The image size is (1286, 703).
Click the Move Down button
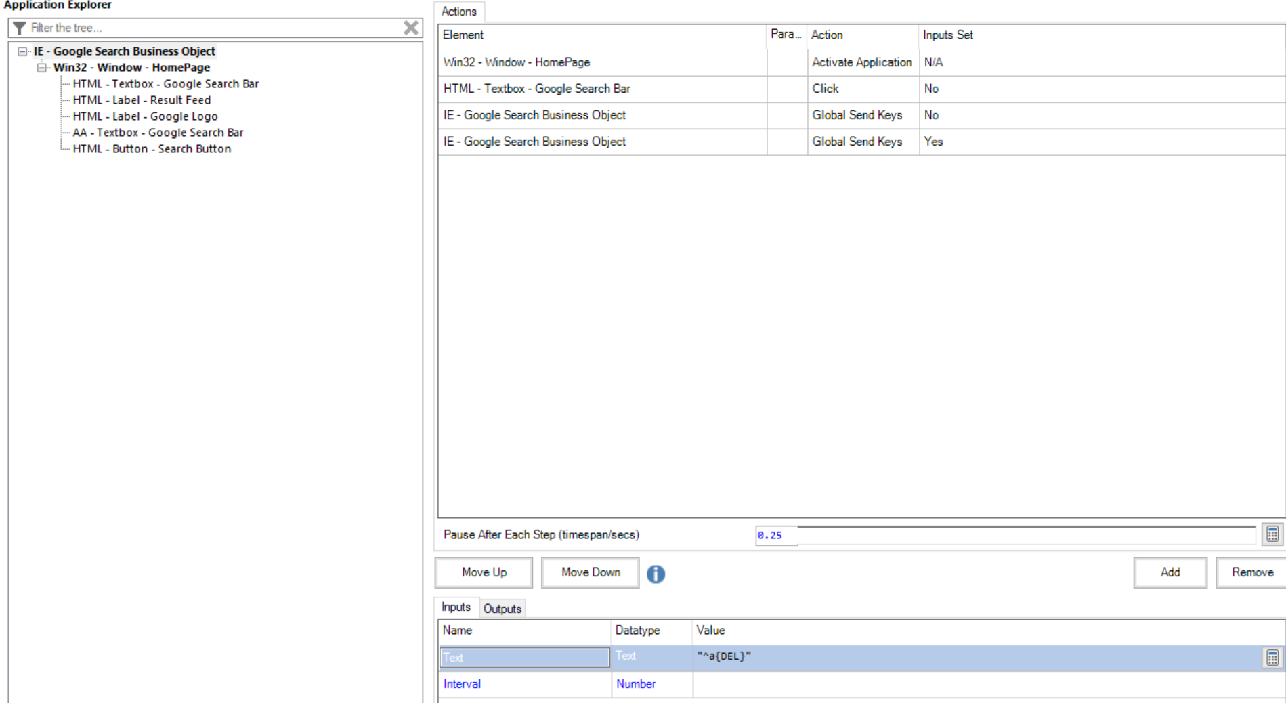click(x=589, y=572)
